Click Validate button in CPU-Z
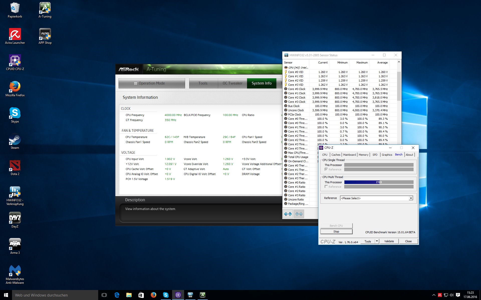This screenshot has width=481, height=300. [389, 241]
